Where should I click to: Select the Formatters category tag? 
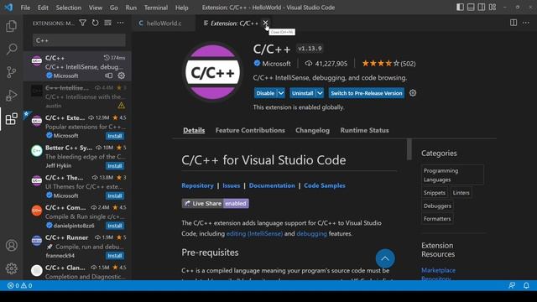(437, 219)
